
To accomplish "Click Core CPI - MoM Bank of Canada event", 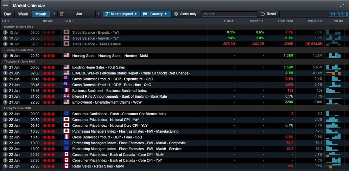I will tap(118, 154).
